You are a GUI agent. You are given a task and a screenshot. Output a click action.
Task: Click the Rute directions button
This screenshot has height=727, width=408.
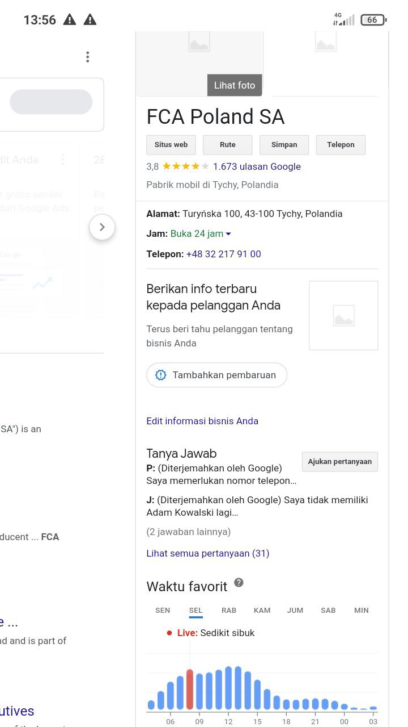click(227, 145)
